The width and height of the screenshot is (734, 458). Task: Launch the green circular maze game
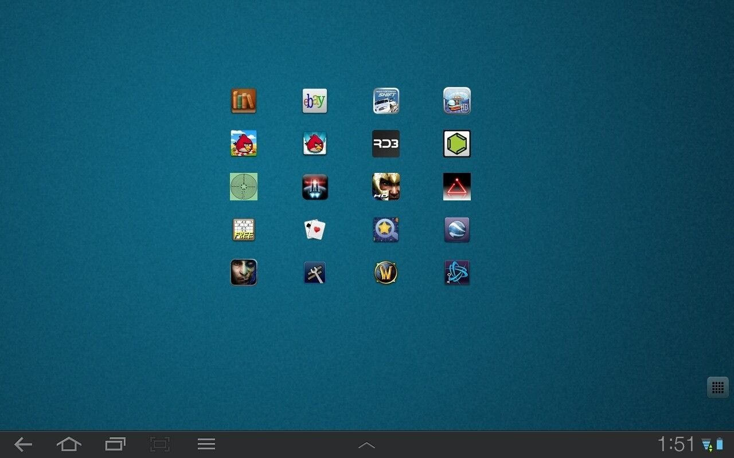pyautogui.click(x=244, y=187)
